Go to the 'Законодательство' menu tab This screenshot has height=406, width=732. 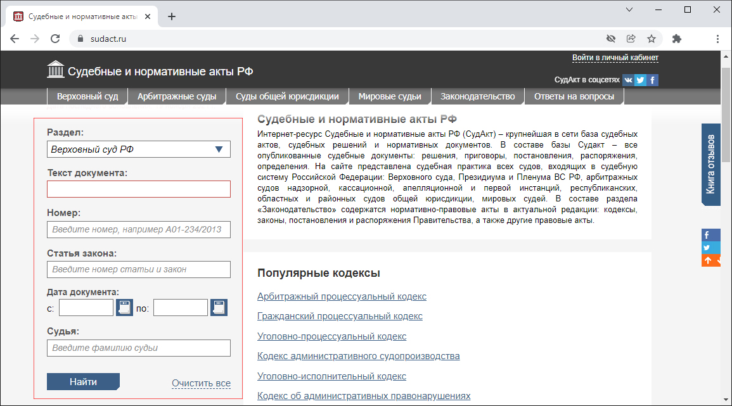pyautogui.click(x=477, y=97)
